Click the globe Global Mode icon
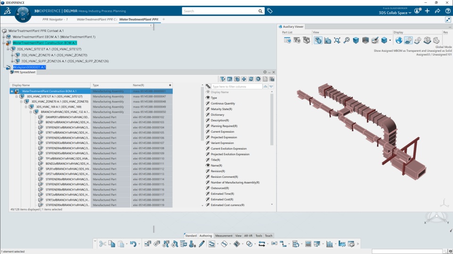Viewport: 453px width, 254px height. 399,40
